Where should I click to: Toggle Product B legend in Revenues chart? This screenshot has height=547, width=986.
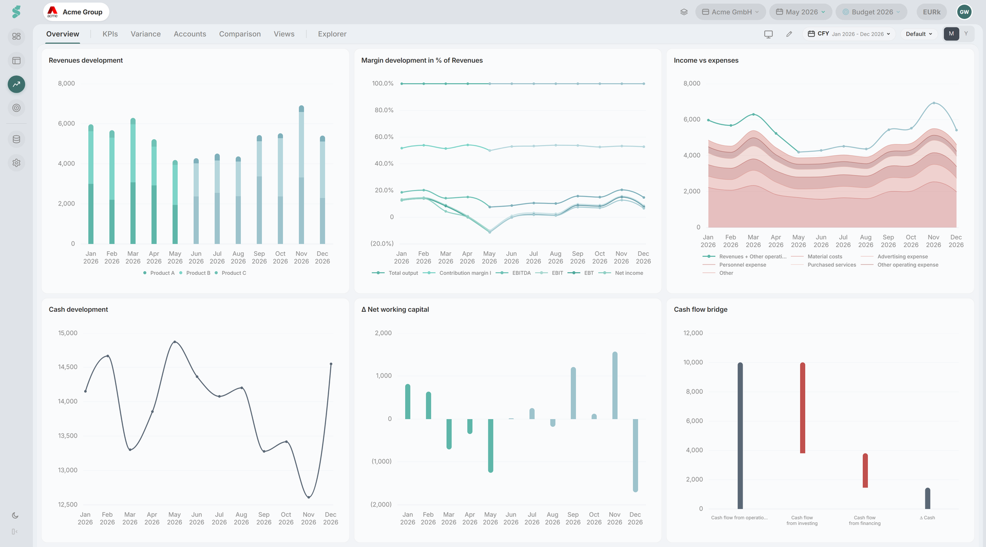click(x=195, y=273)
